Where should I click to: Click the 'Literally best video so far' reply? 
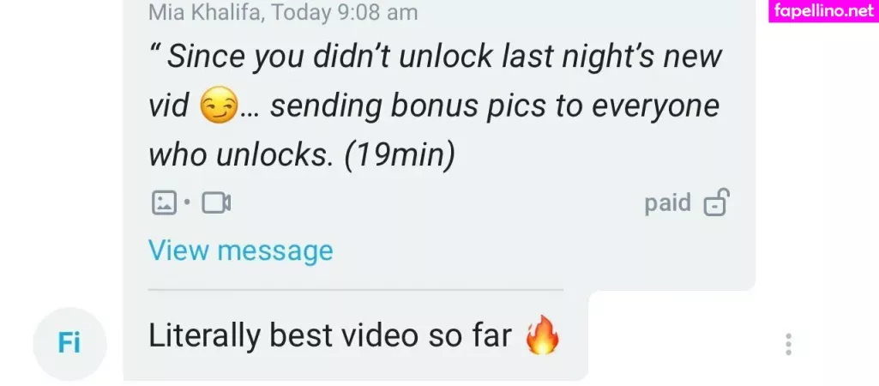[329, 335]
